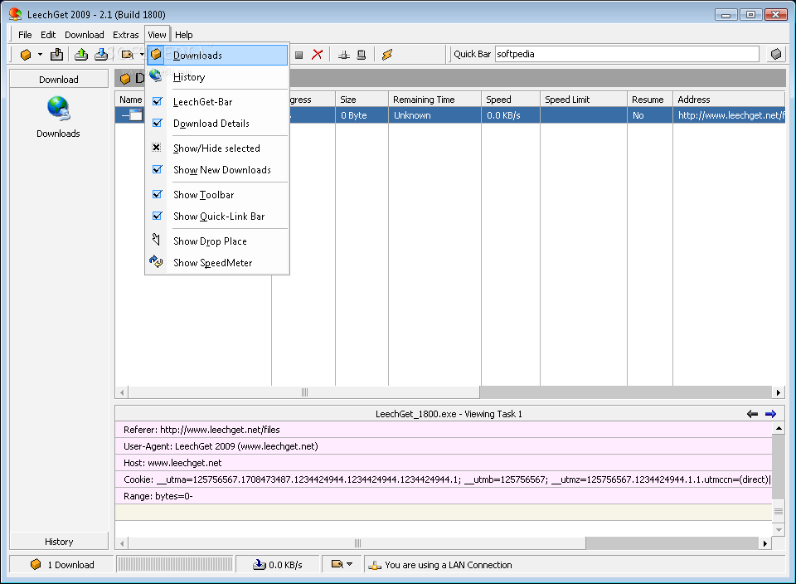Image resolution: width=796 pixels, height=584 pixels.
Task: Click right arrow of download list scrollbar
Action: pyautogui.click(x=779, y=392)
